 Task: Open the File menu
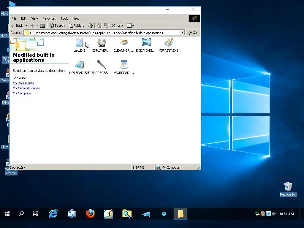pyautogui.click(x=14, y=18)
